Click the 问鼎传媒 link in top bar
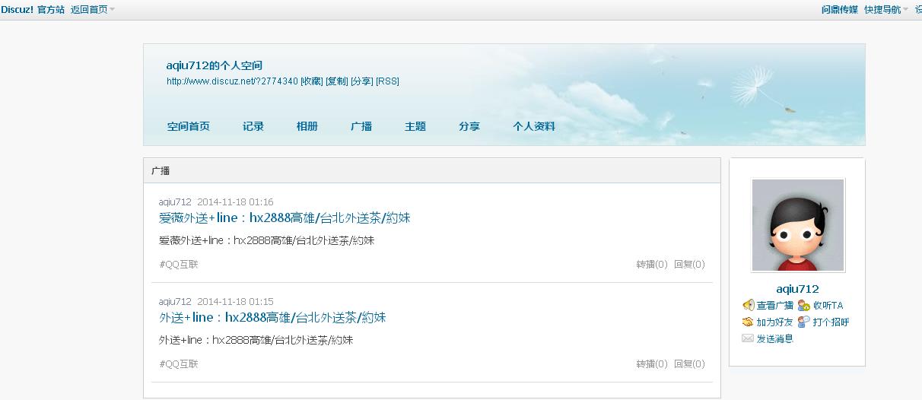Image resolution: width=922 pixels, height=400 pixels. coord(840,9)
